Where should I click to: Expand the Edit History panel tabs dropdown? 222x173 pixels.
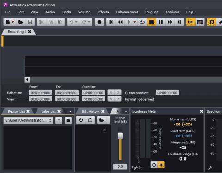pos(126,111)
